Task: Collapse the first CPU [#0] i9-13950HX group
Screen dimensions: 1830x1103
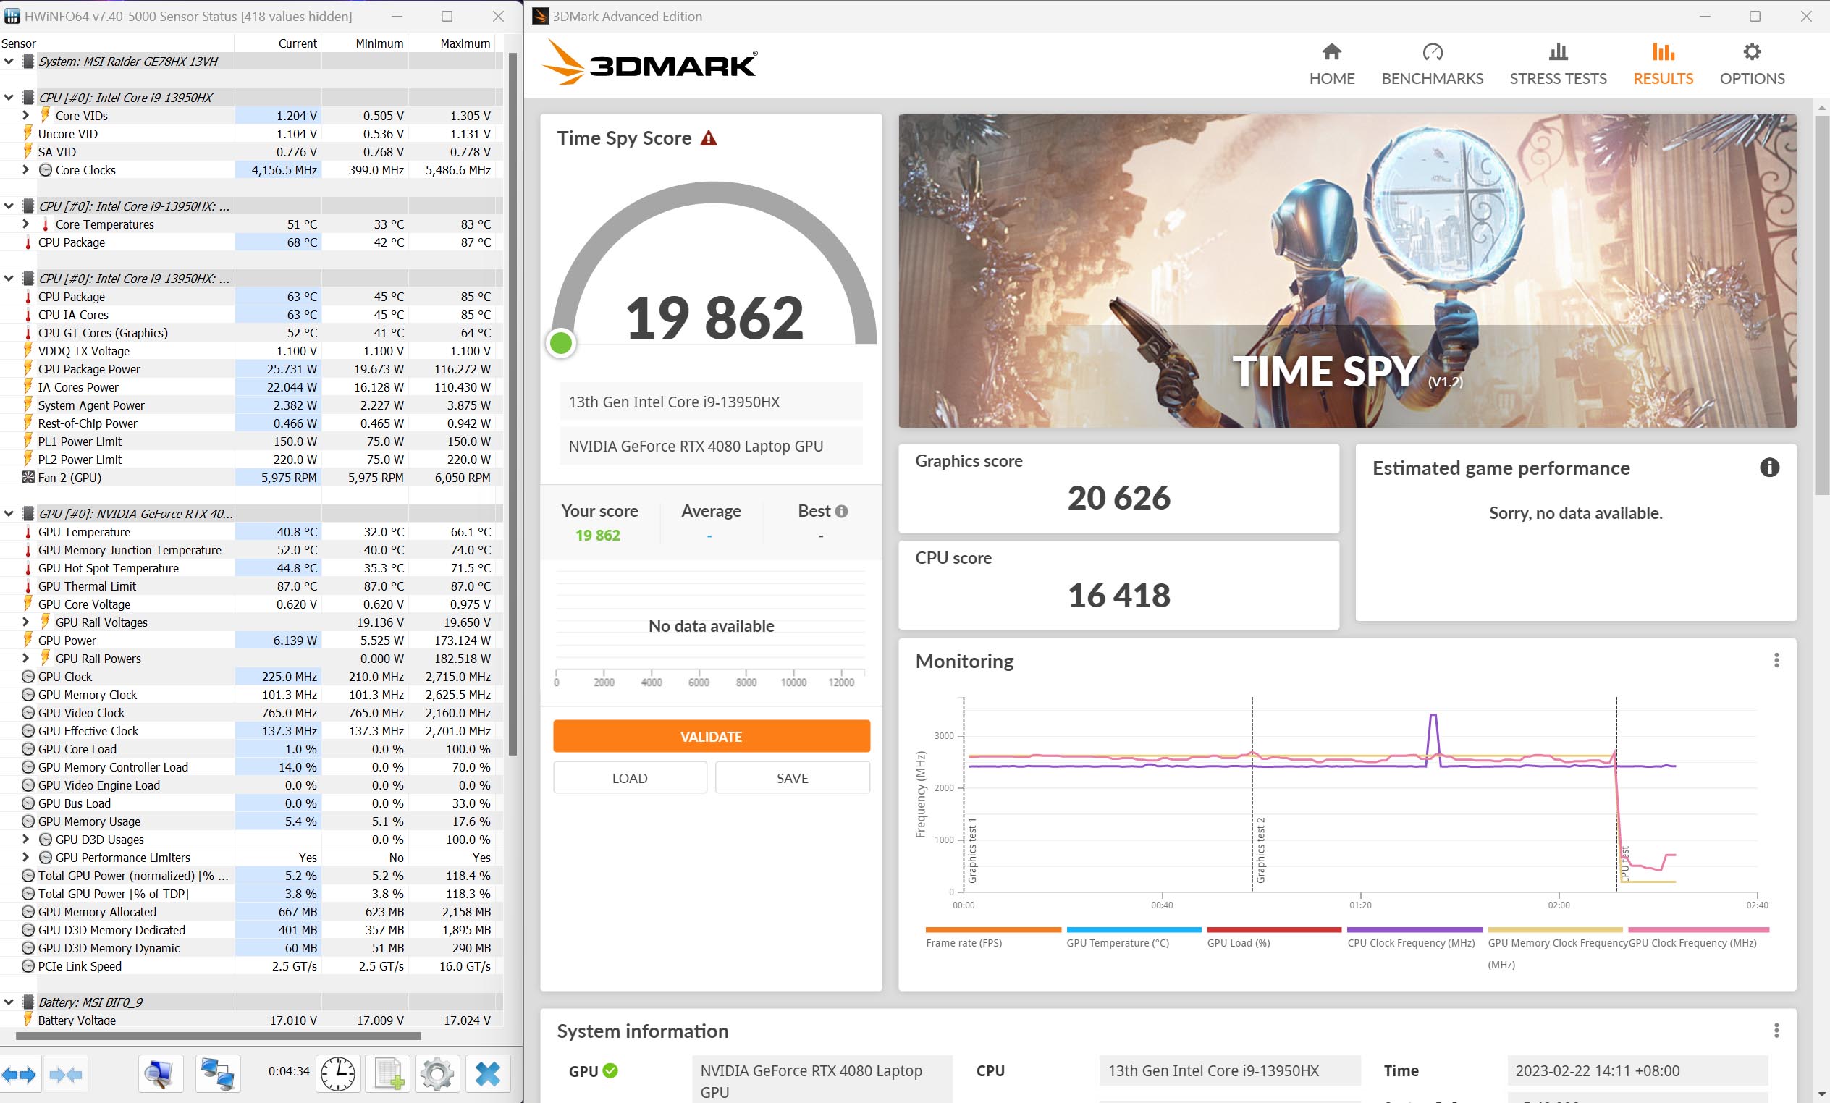Action: pyautogui.click(x=9, y=97)
